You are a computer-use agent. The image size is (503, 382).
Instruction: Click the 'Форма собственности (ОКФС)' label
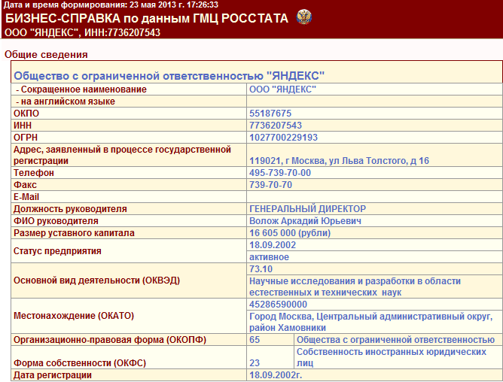(x=80, y=363)
